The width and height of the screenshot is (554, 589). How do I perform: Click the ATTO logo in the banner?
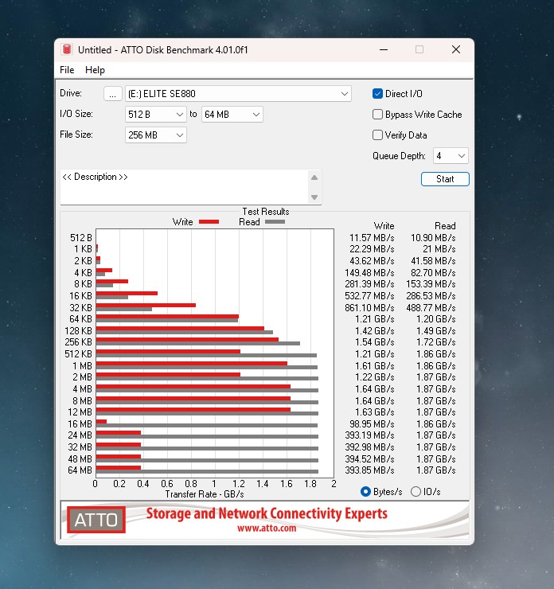96,520
